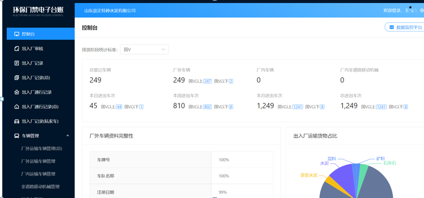Click the 车队名称 table row label
Screen dimensions: 424x198
pos(106,176)
